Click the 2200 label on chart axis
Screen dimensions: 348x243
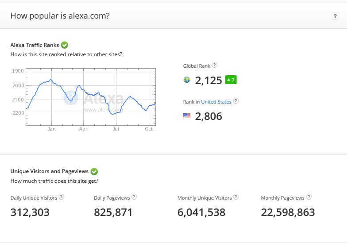18,113
